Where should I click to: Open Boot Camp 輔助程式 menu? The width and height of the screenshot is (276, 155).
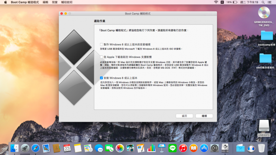25,2
